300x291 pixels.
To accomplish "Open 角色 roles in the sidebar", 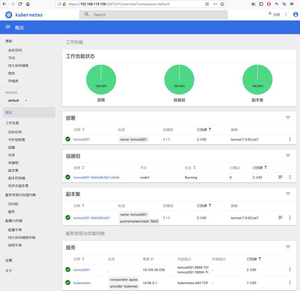I will click(12, 73).
